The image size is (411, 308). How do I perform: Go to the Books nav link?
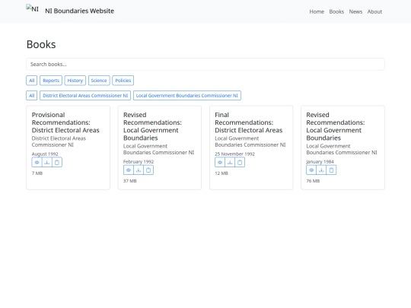[336, 11]
